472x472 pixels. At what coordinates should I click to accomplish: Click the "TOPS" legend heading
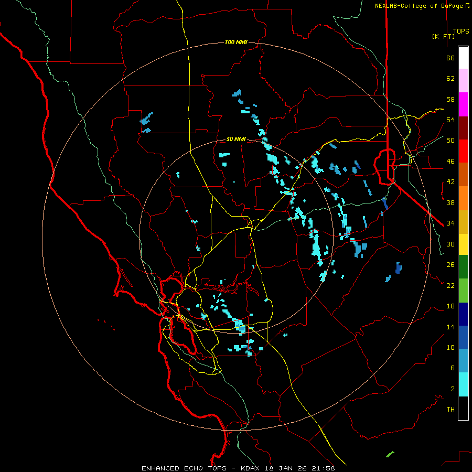(461, 31)
